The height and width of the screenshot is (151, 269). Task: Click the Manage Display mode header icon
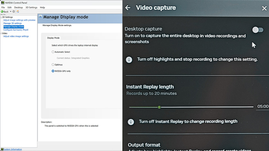tap(40, 16)
